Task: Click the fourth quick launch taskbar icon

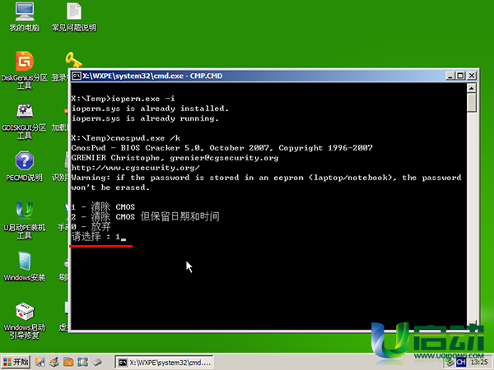Action: point(82,363)
